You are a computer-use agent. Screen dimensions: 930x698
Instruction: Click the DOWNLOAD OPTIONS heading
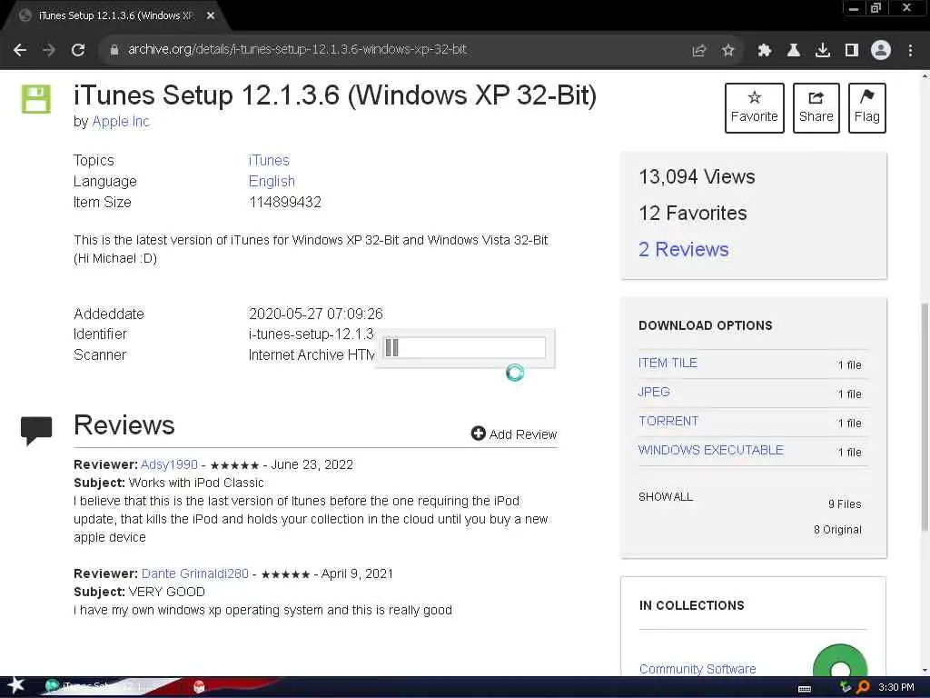(705, 325)
